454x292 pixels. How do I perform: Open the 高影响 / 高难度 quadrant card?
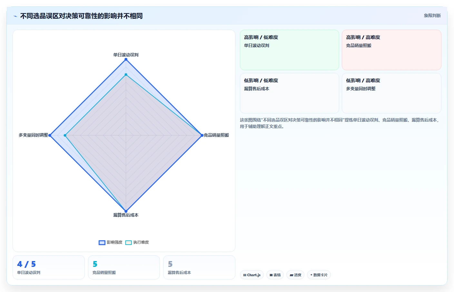391,50
